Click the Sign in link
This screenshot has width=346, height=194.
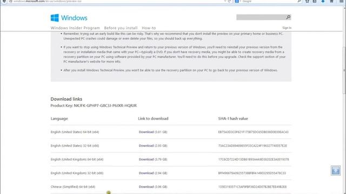coord(287,27)
